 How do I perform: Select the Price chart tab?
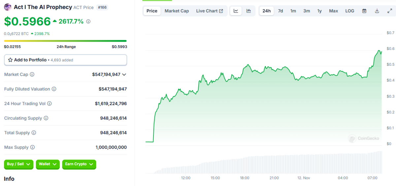(x=152, y=11)
